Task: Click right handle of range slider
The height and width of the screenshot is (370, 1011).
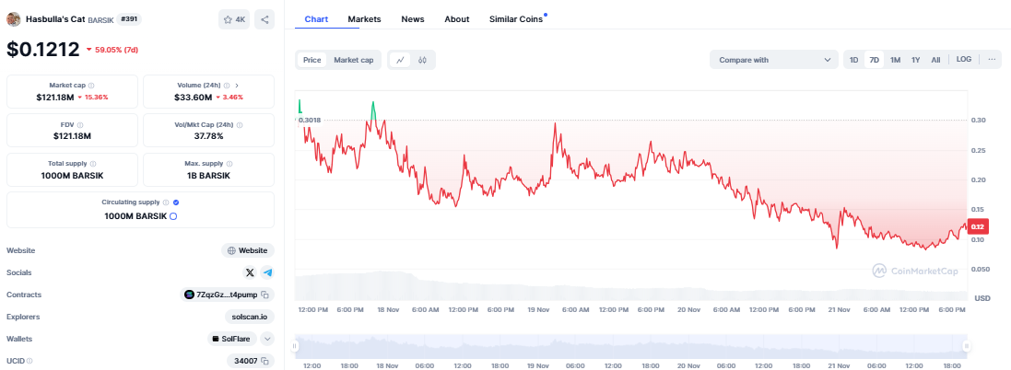Action: [967, 347]
